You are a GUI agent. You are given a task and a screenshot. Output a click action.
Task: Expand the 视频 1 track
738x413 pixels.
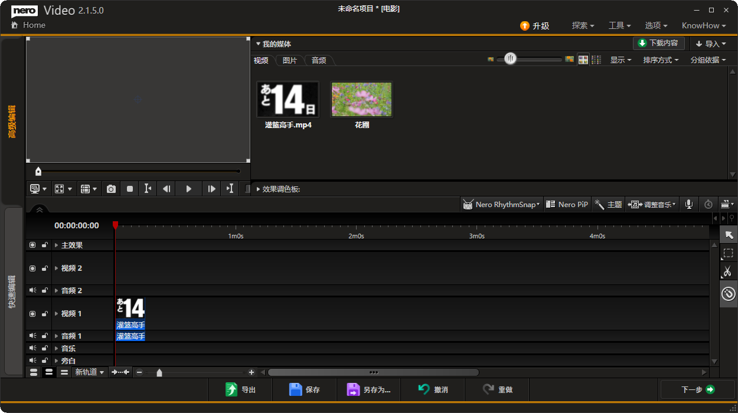click(x=57, y=313)
